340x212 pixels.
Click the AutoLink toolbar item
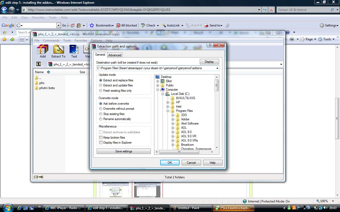(x=172, y=25)
